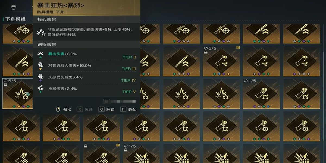Toggle the lock icon under the leg module's 5/5
Viewport: 326px width, 163px height.
click(x=206, y=52)
